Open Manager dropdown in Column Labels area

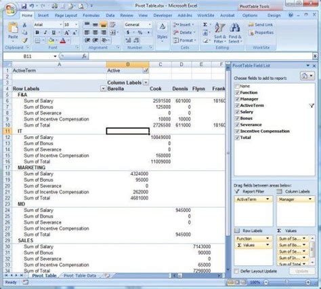(310, 199)
